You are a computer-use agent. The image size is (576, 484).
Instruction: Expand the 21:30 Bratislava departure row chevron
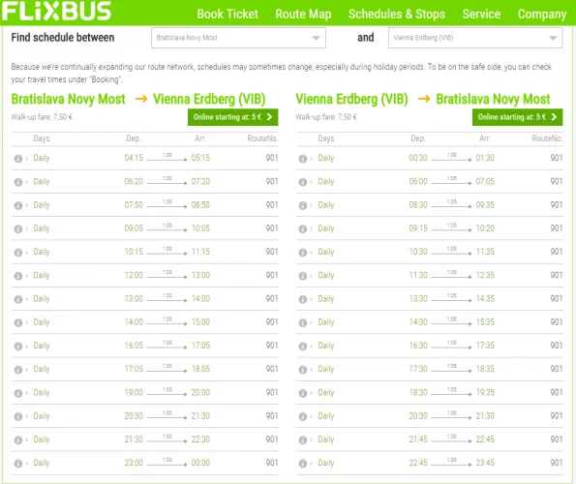26,440
